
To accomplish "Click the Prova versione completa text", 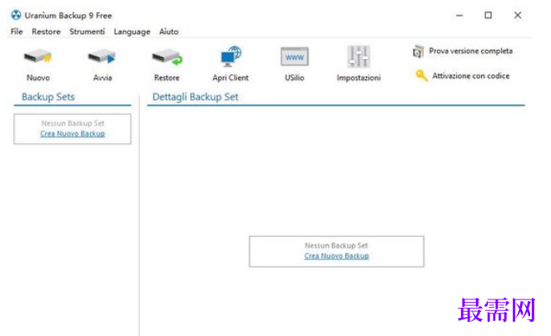I will coord(470,51).
